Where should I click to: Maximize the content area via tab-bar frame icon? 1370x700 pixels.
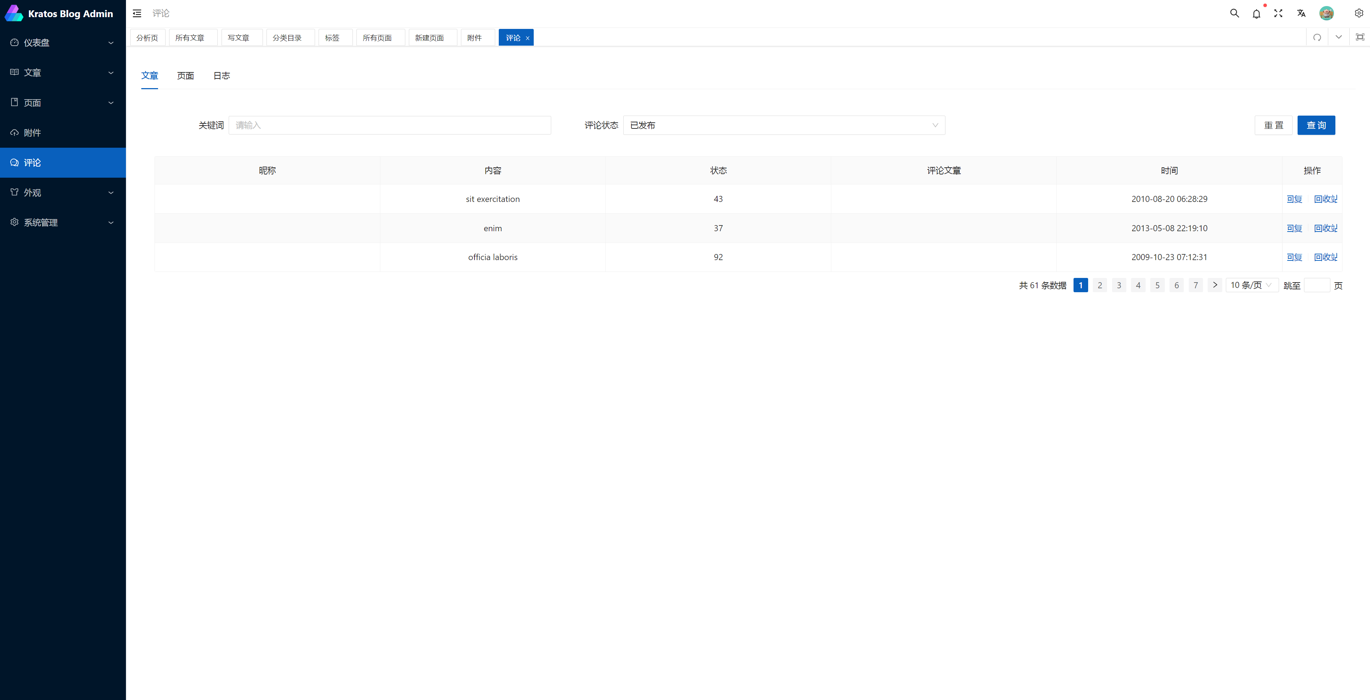(x=1359, y=37)
